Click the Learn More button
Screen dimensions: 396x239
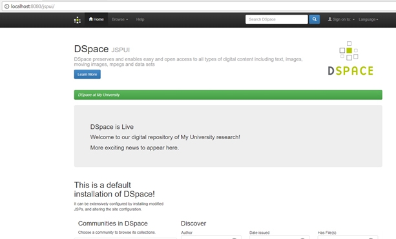pos(87,74)
